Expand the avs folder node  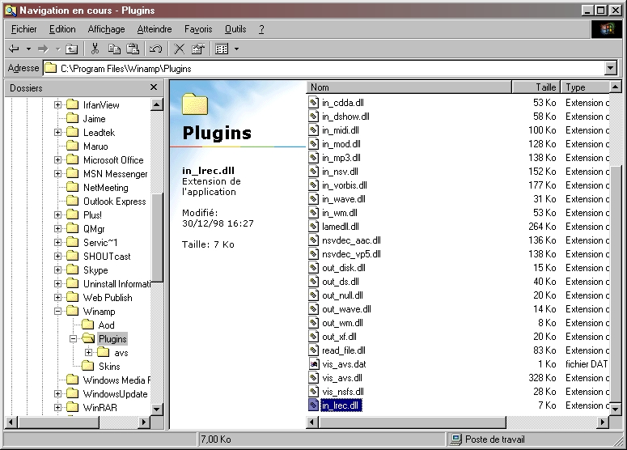tap(88, 353)
